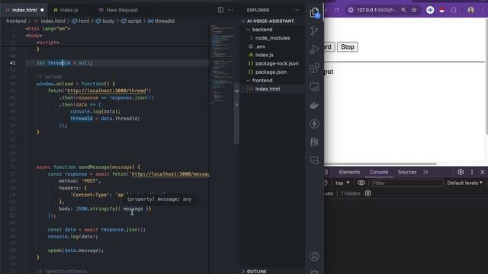Open Remote Explorer in activity bar

(x=314, y=87)
